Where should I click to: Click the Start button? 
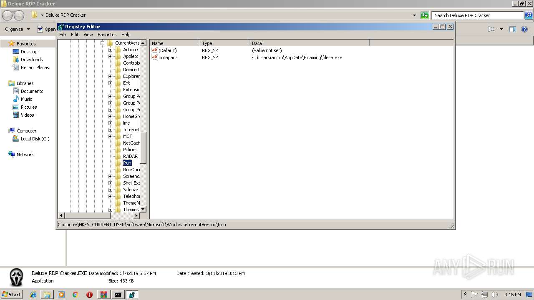click(x=11, y=295)
